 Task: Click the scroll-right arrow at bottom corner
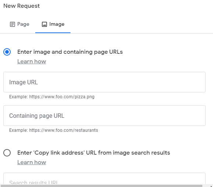tap(211, 186)
